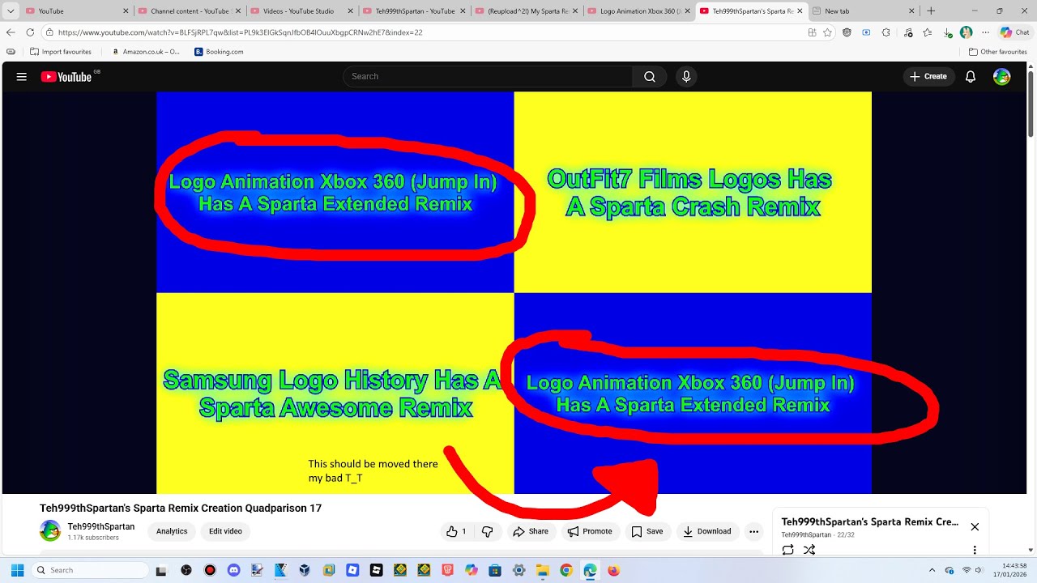Open a new browser tab with plus
Image resolution: width=1037 pixels, height=583 pixels.
931,11
